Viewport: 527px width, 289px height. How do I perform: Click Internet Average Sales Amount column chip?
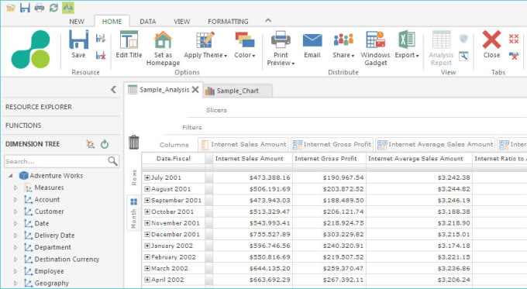pyautogui.click(x=436, y=144)
